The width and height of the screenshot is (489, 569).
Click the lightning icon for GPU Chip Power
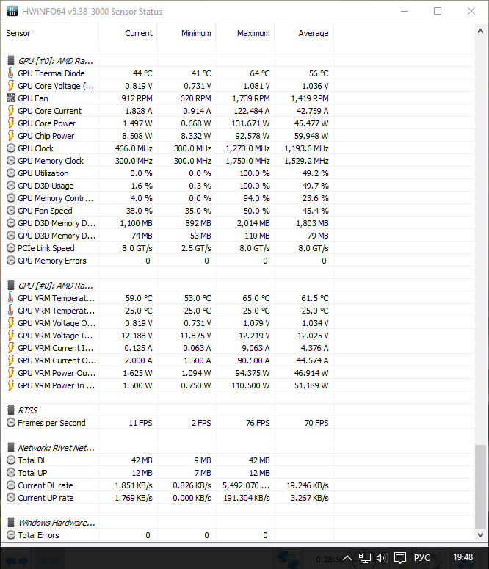(x=11, y=136)
